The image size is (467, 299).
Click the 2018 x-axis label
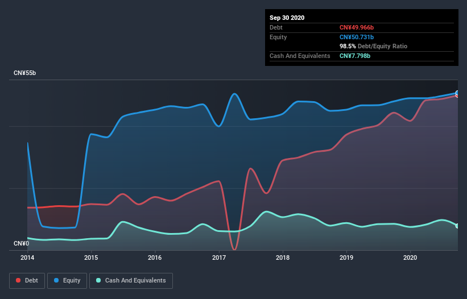283,258
